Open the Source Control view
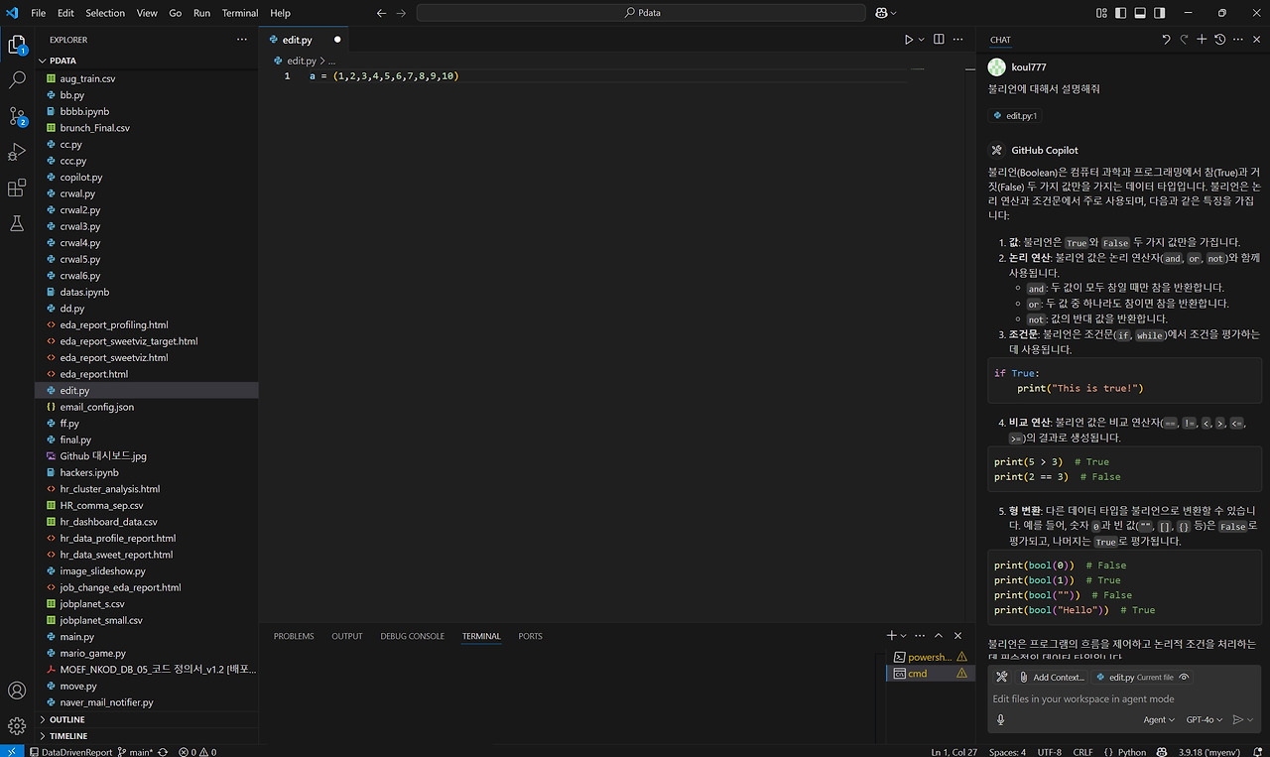 coord(16,116)
